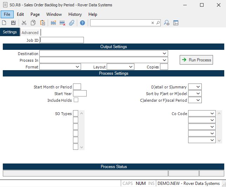The height and width of the screenshot is (187, 226).
Task: Click the Job ID input field
Action: tap(62, 40)
